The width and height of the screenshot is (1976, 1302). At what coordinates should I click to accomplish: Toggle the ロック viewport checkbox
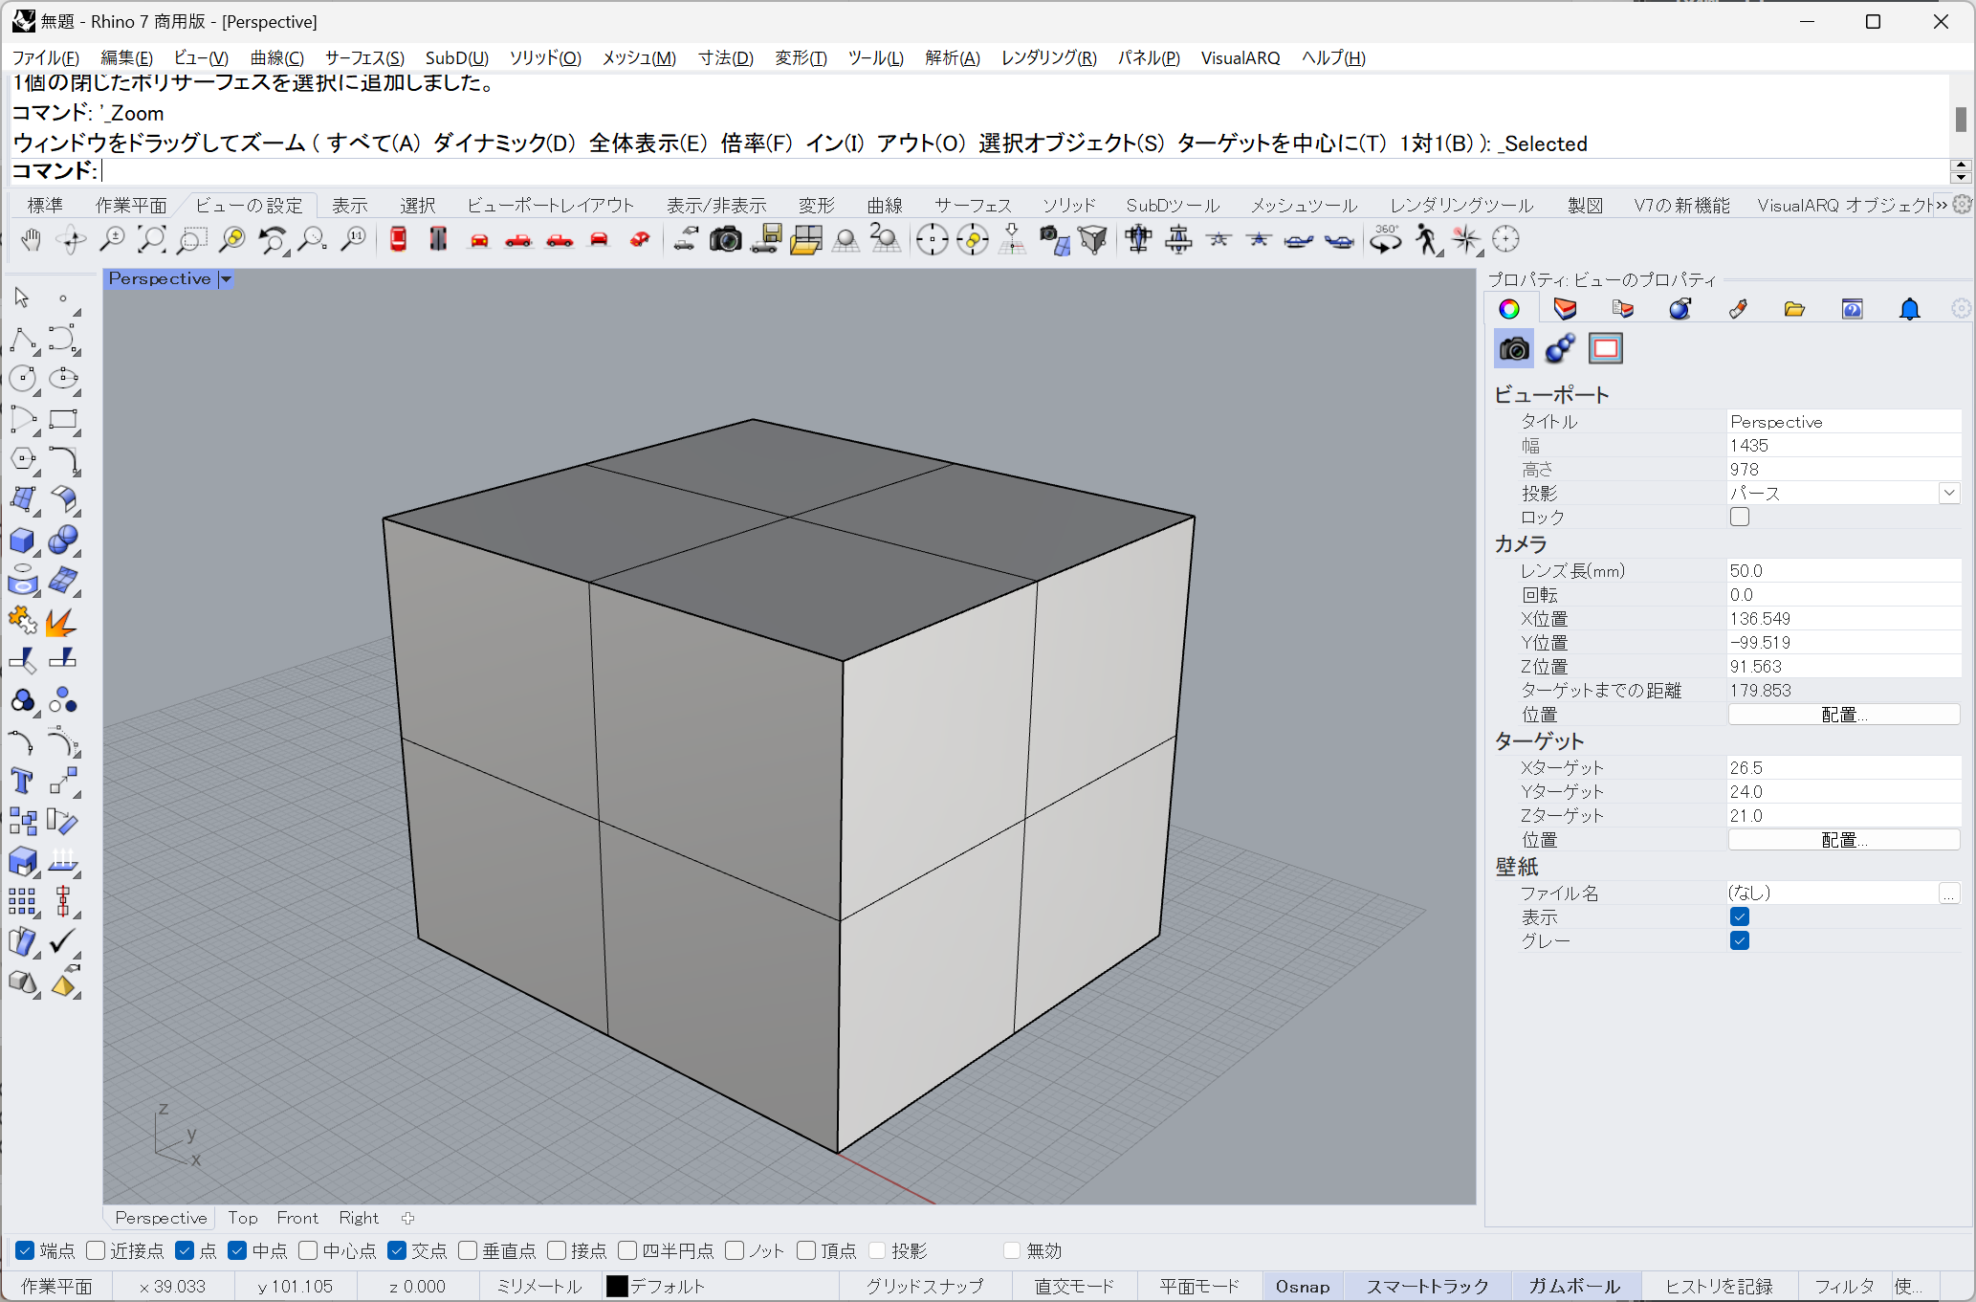point(1739,517)
